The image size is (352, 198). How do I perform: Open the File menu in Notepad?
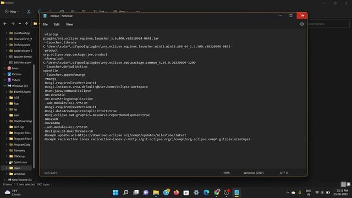(45, 24)
